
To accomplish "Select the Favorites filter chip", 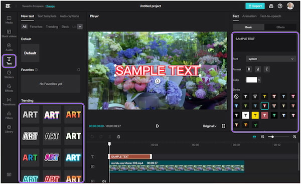I will [36, 27].
